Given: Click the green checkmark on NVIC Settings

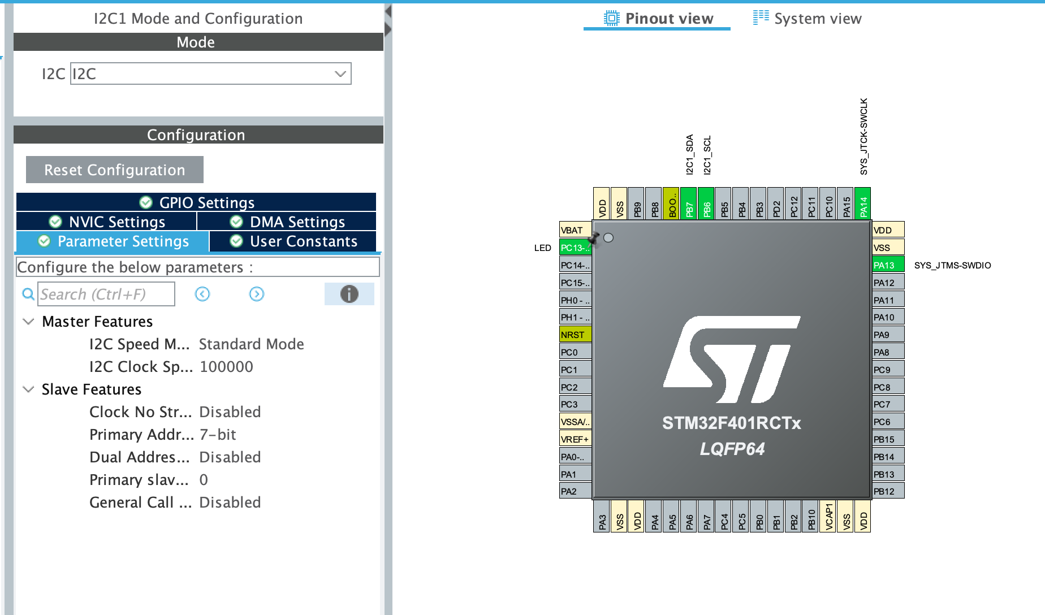Looking at the screenshot, I should pos(55,222).
